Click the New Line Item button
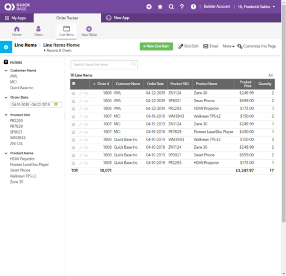 156,46
